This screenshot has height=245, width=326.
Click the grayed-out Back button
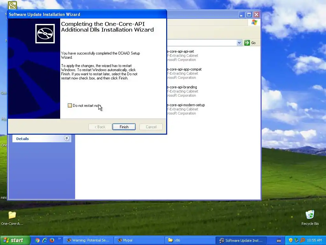click(x=100, y=127)
